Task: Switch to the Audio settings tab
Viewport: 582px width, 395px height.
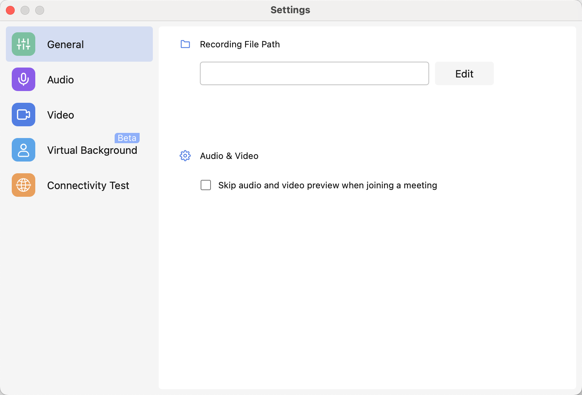Action: pyautogui.click(x=61, y=80)
